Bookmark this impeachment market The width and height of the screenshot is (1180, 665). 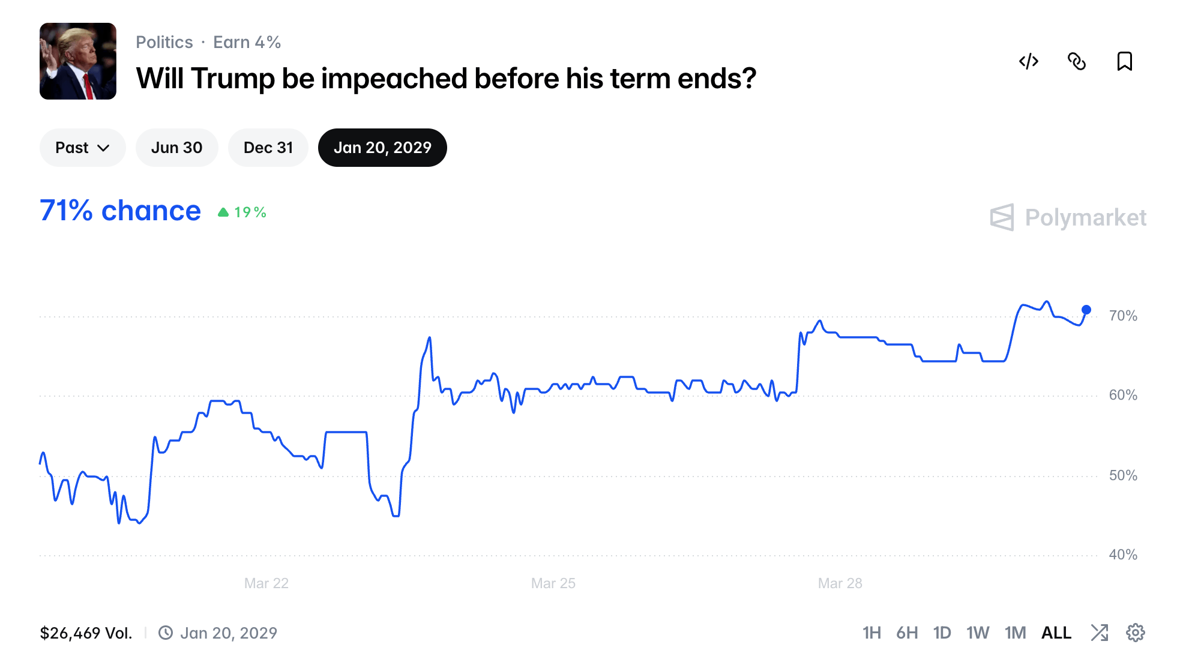[x=1125, y=62]
